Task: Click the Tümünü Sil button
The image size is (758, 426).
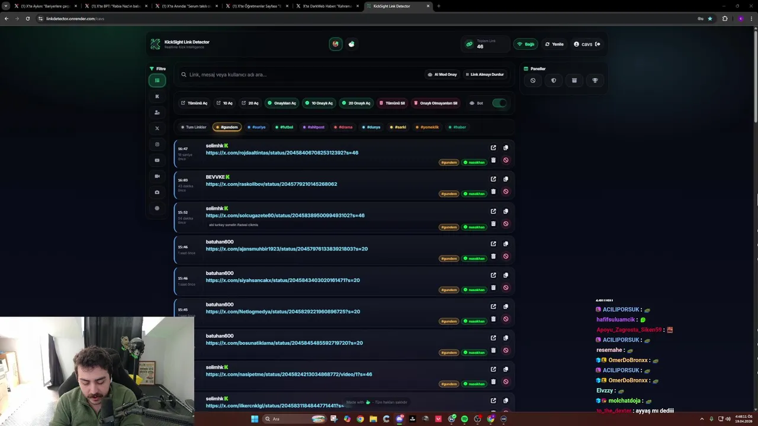Action: click(x=392, y=103)
